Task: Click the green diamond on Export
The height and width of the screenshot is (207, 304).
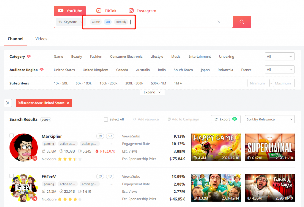Action: pyautogui.click(x=235, y=119)
